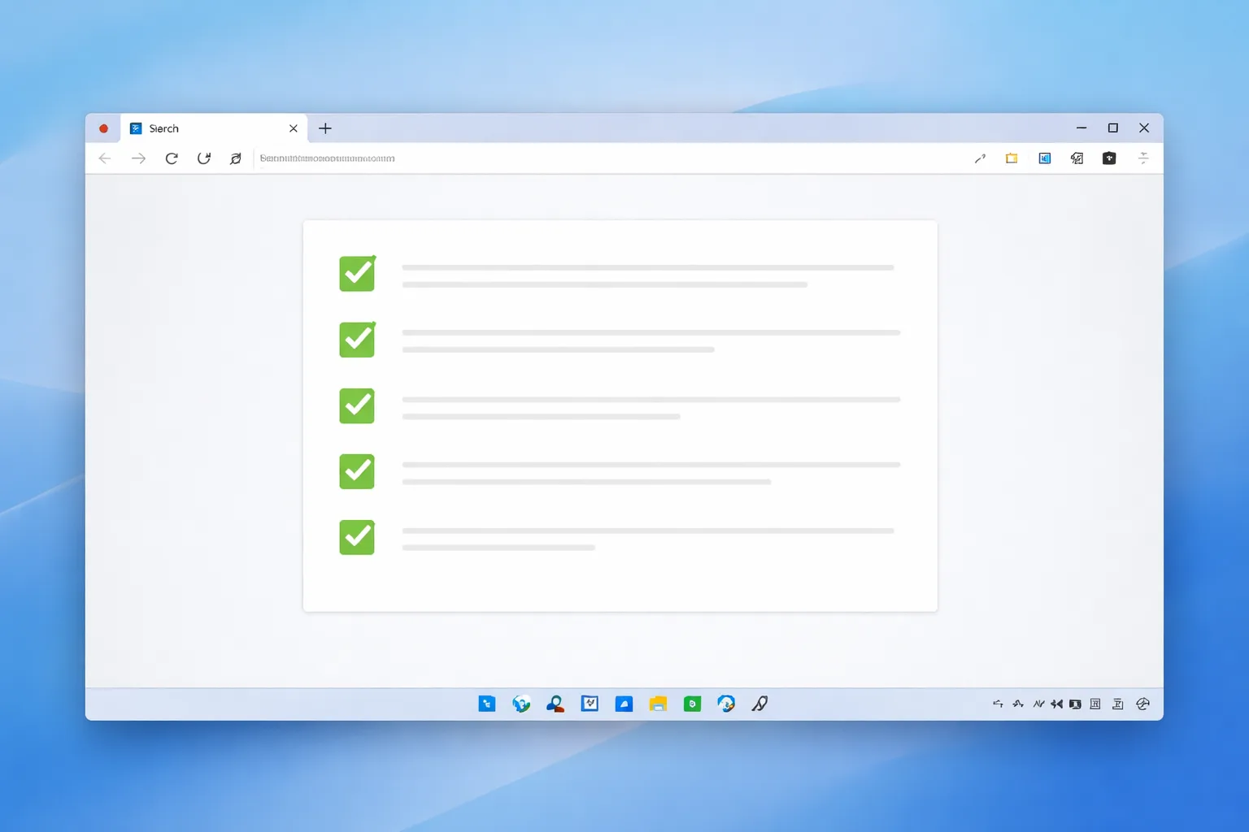
Task: Click the yellow folder icon in the browser toolbar
Action: [x=1012, y=158]
